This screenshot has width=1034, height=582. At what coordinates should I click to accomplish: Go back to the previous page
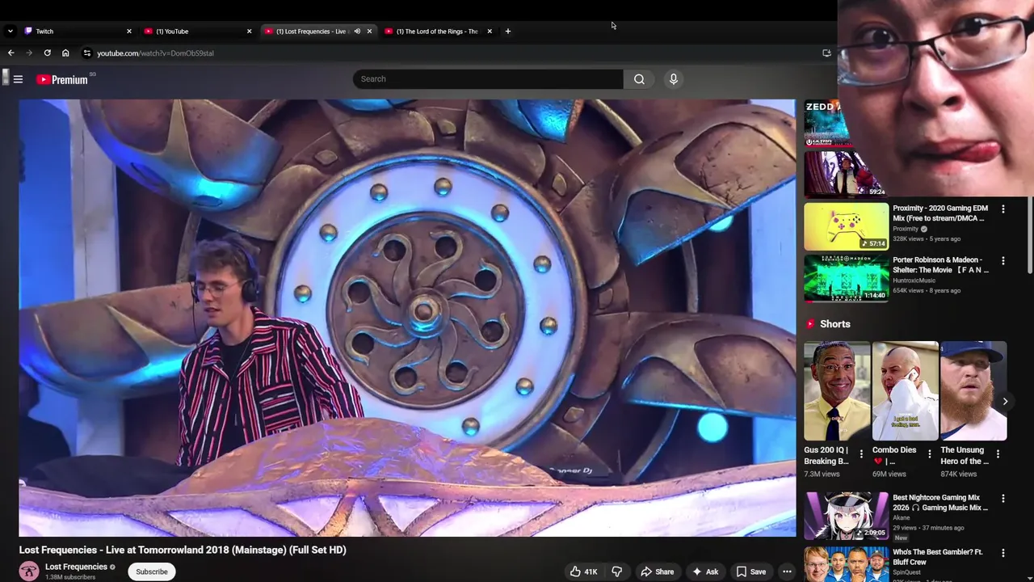pos(11,53)
